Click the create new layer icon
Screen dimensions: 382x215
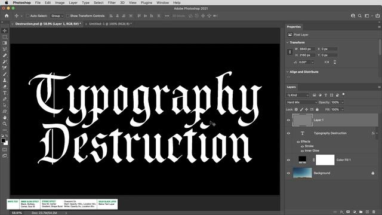click(367, 212)
